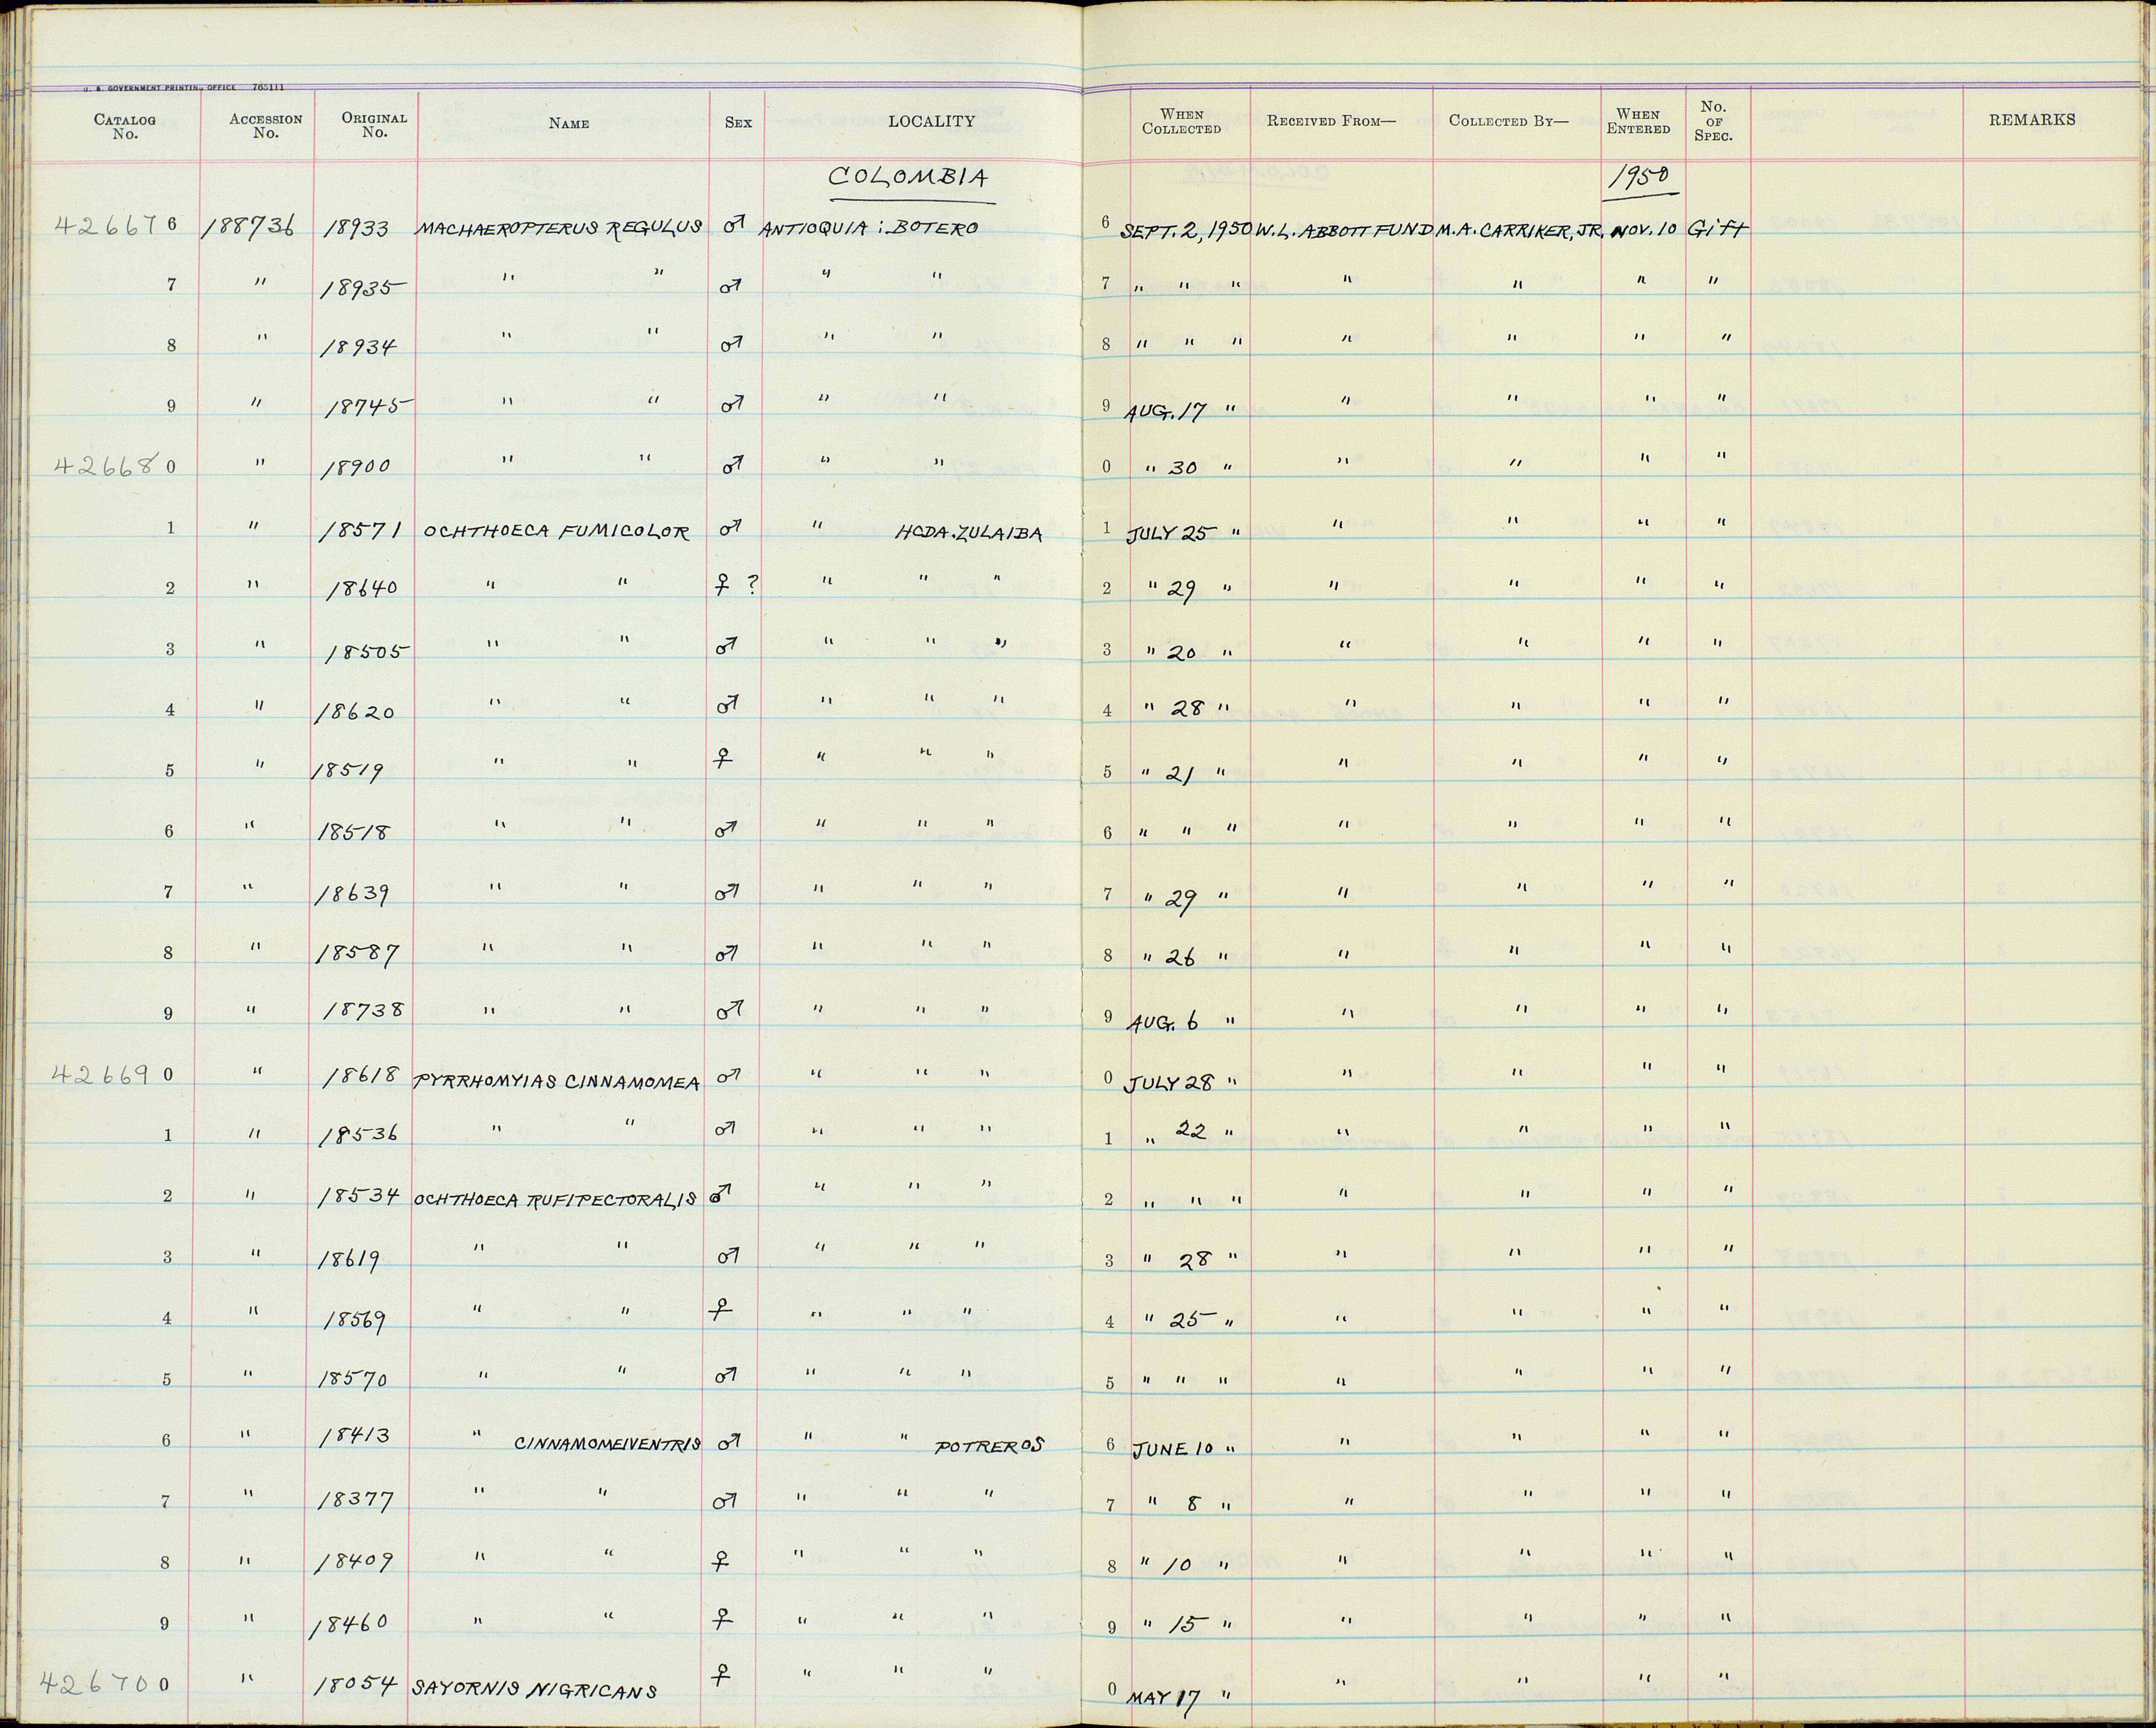The image size is (2156, 1728).
Task: Click the 'Received From—' column header
Action: [1331, 121]
